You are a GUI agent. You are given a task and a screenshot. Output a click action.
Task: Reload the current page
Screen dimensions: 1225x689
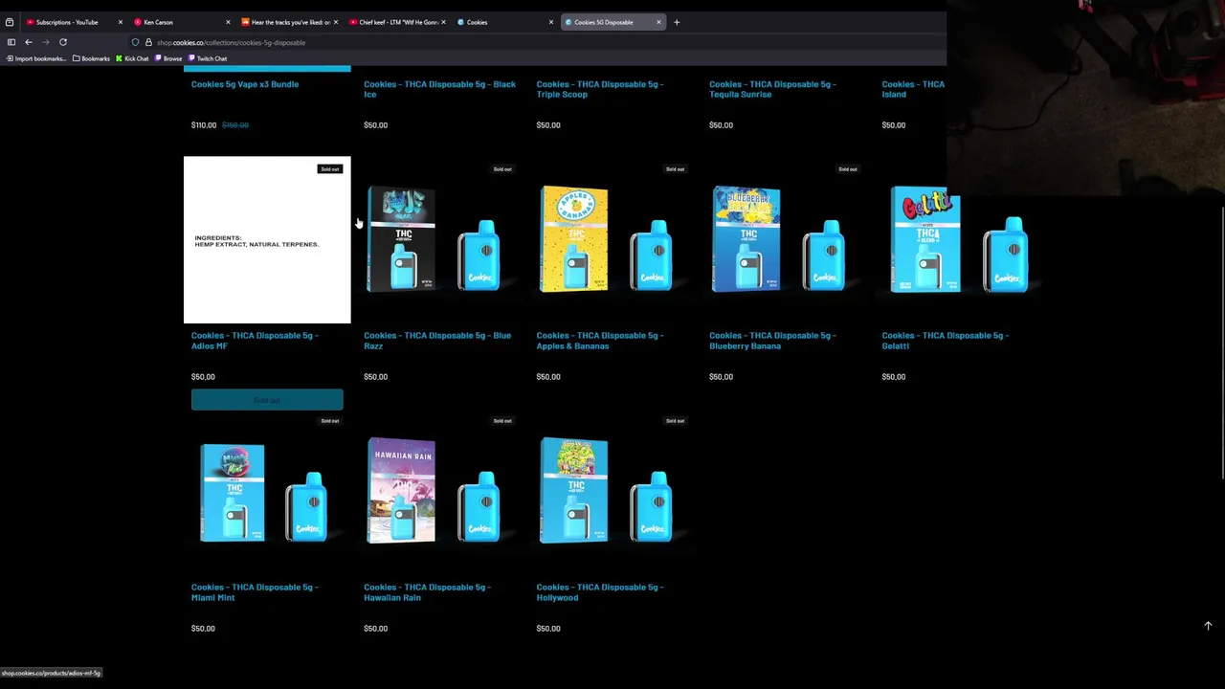click(x=63, y=42)
